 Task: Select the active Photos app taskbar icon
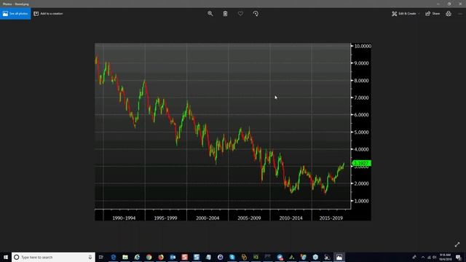[339, 257]
